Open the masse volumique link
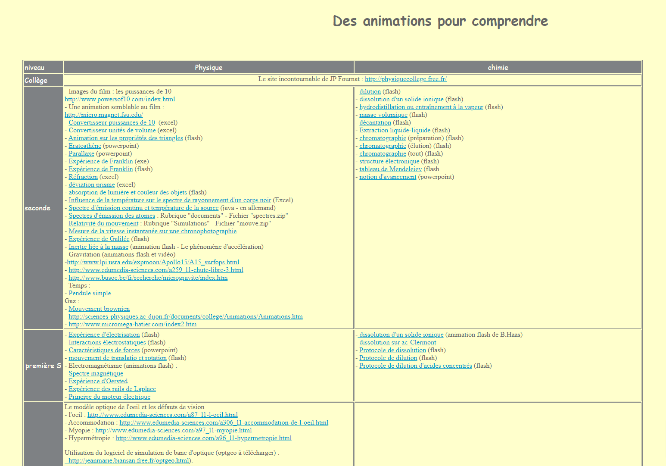The height and width of the screenshot is (466, 666). [x=383, y=115]
